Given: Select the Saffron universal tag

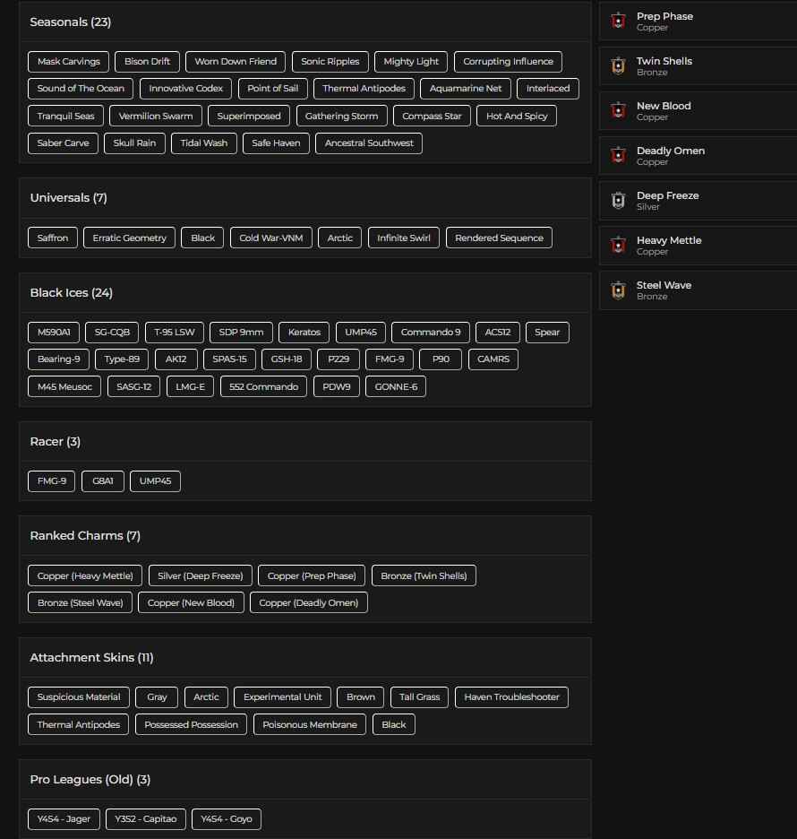Looking at the screenshot, I should tap(52, 238).
